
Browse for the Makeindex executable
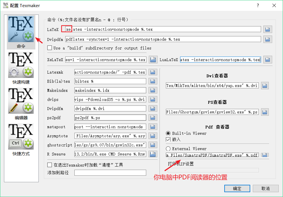(153, 90)
